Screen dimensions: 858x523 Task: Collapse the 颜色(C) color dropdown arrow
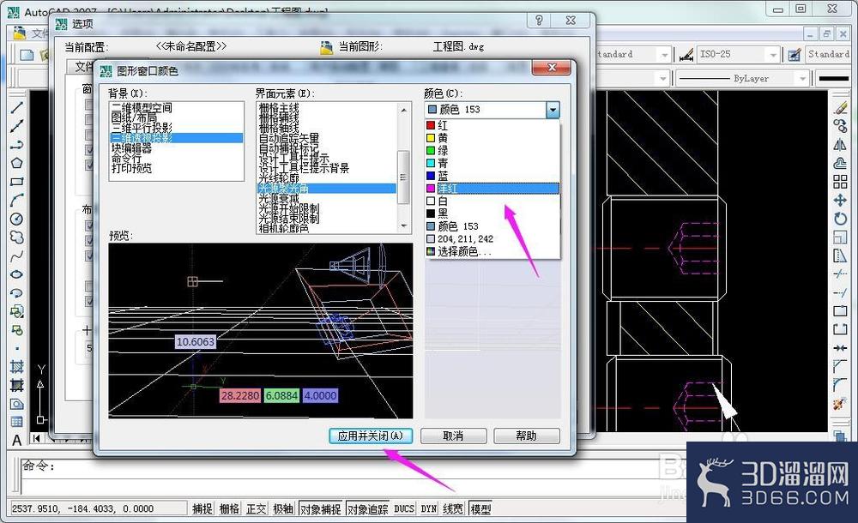(x=553, y=110)
